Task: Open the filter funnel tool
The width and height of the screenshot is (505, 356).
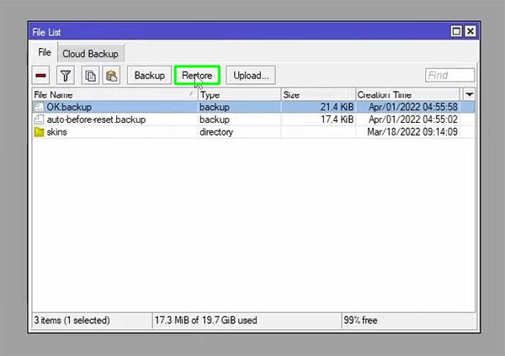Action: (66, 76)
